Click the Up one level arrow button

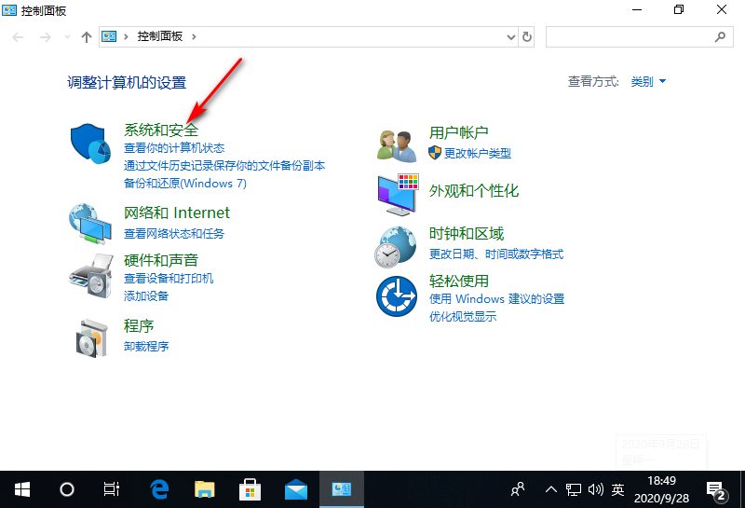point(87,36)
